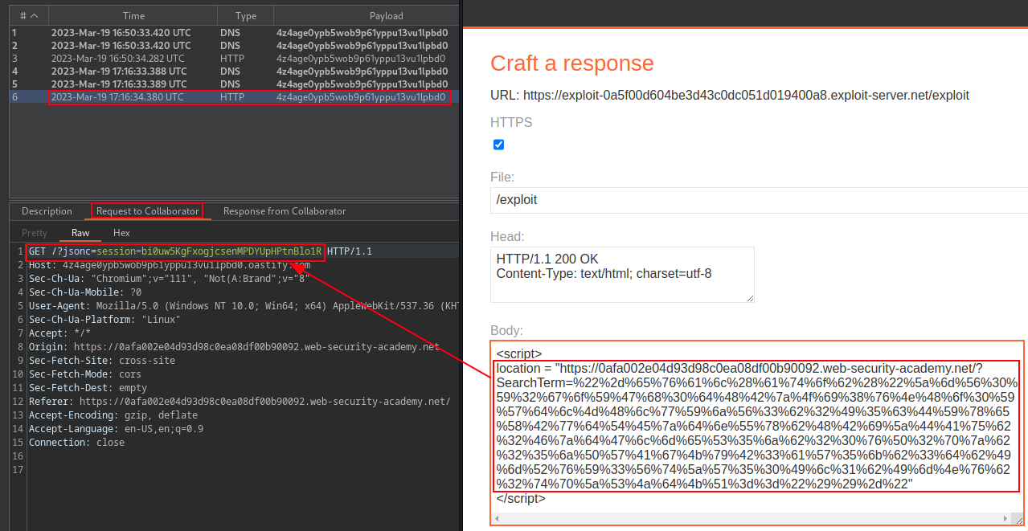Switch to Raw view

[80, 233]
